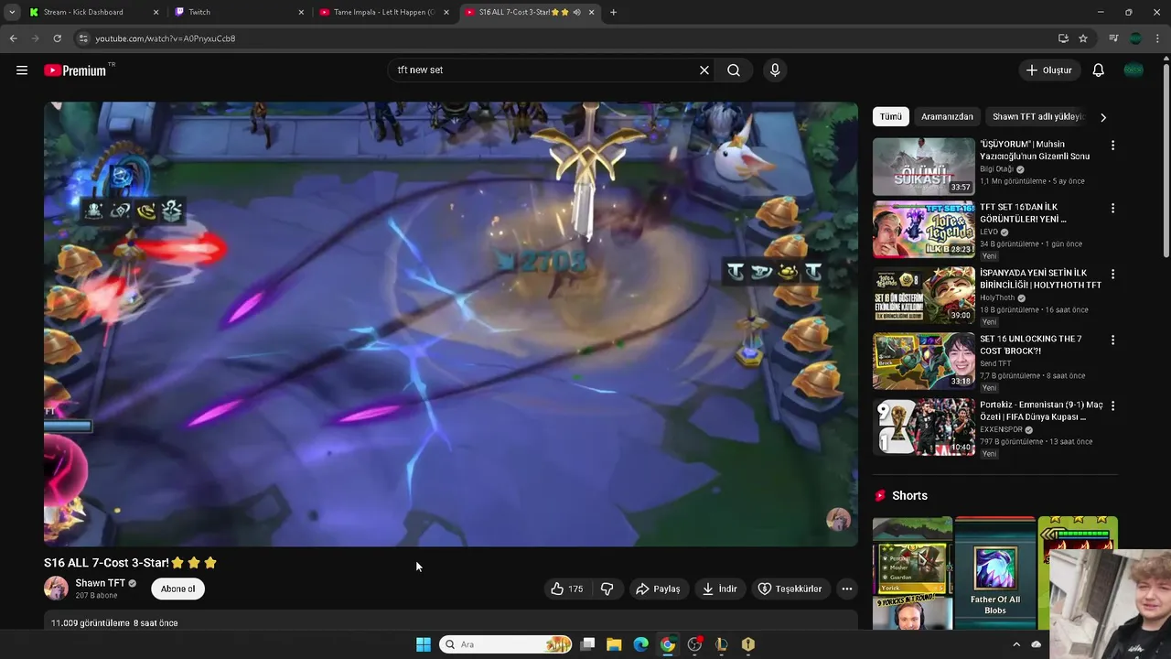
Task: Click the Windows taskbar search box
Action: 506,644
